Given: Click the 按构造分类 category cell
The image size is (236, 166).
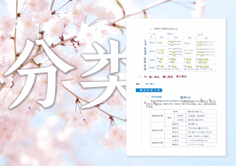Looking at the screenshot, I should 158,116.
